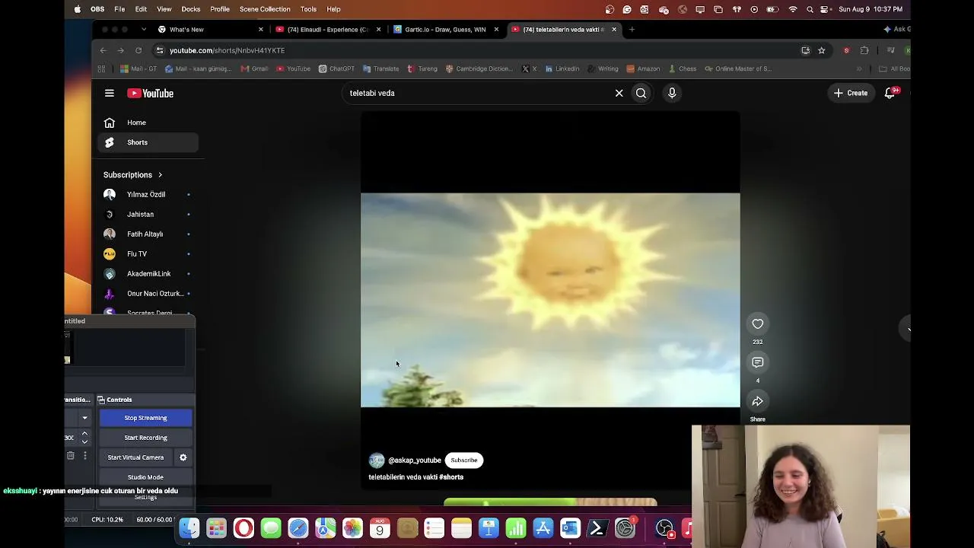Open Photos app in the Dock

(352, 527)
